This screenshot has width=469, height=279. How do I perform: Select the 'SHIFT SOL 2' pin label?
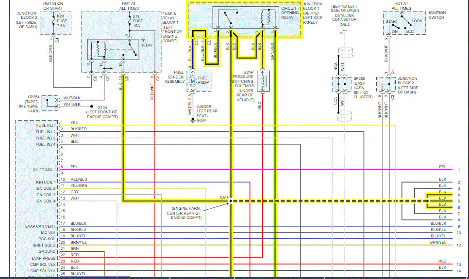44,245
